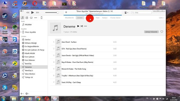
Task: Select the Deneme playlist in sidebar
Action: click(34, 67)
